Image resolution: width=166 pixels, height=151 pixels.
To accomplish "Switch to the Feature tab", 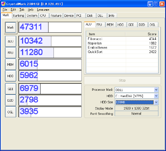I will click(x=56, y=16).
